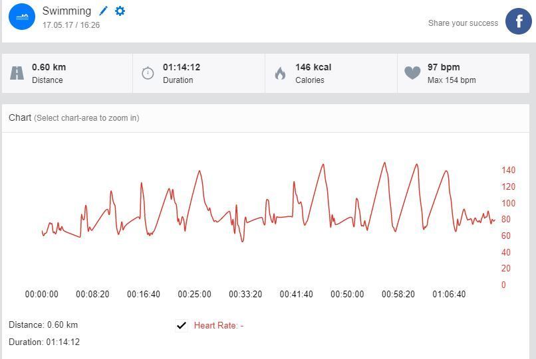Click the distance road icon

17,73
